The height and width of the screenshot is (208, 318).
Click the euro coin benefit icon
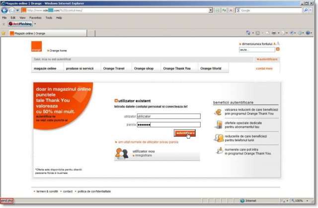218,112
